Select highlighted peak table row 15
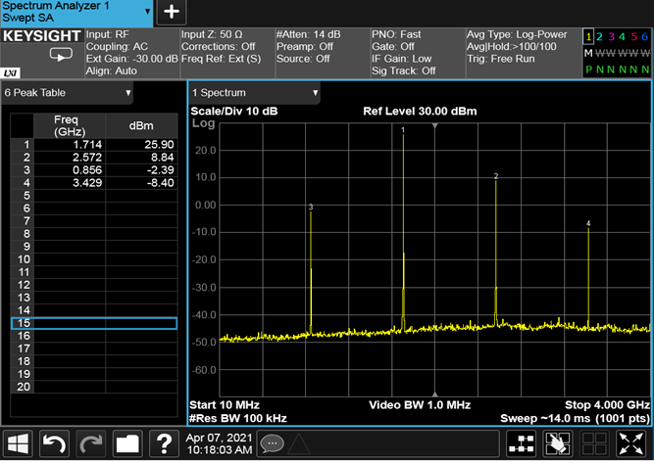 (94, 324)
